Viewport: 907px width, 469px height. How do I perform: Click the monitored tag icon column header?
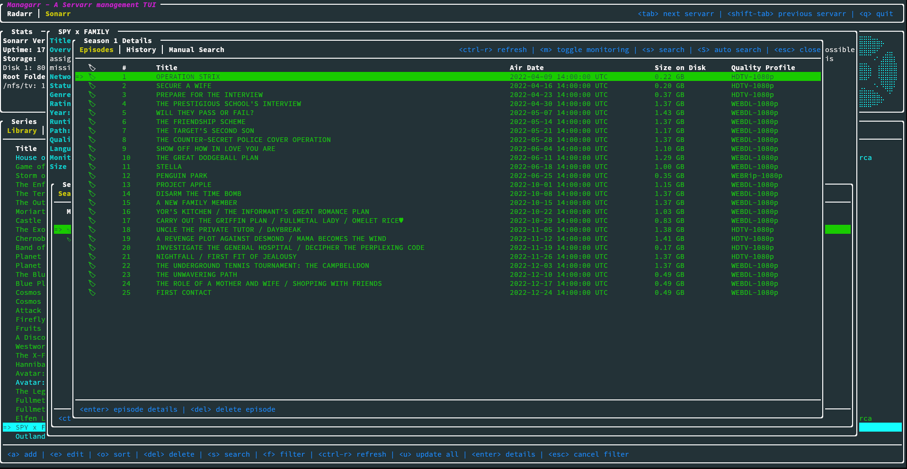tap(92, 68)
